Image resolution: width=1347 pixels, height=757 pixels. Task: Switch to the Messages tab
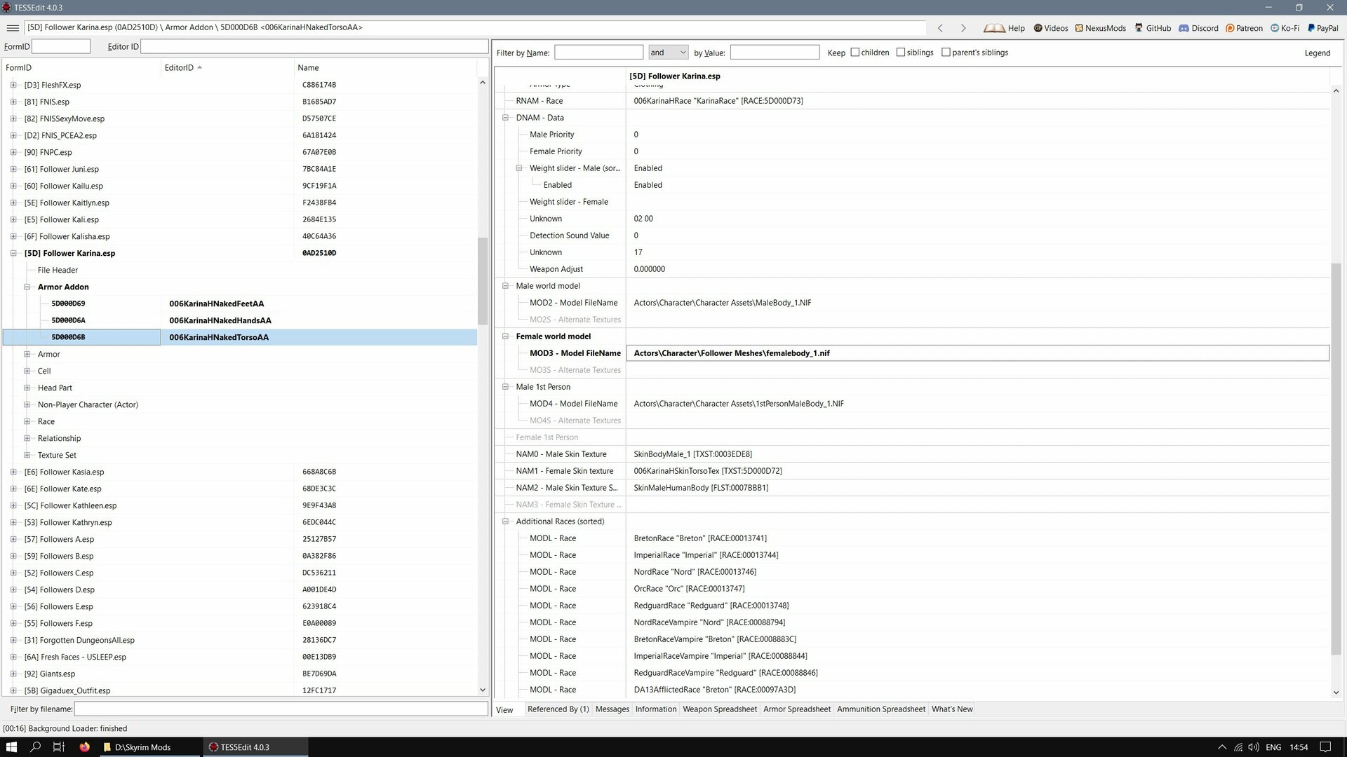click(612, 709)
